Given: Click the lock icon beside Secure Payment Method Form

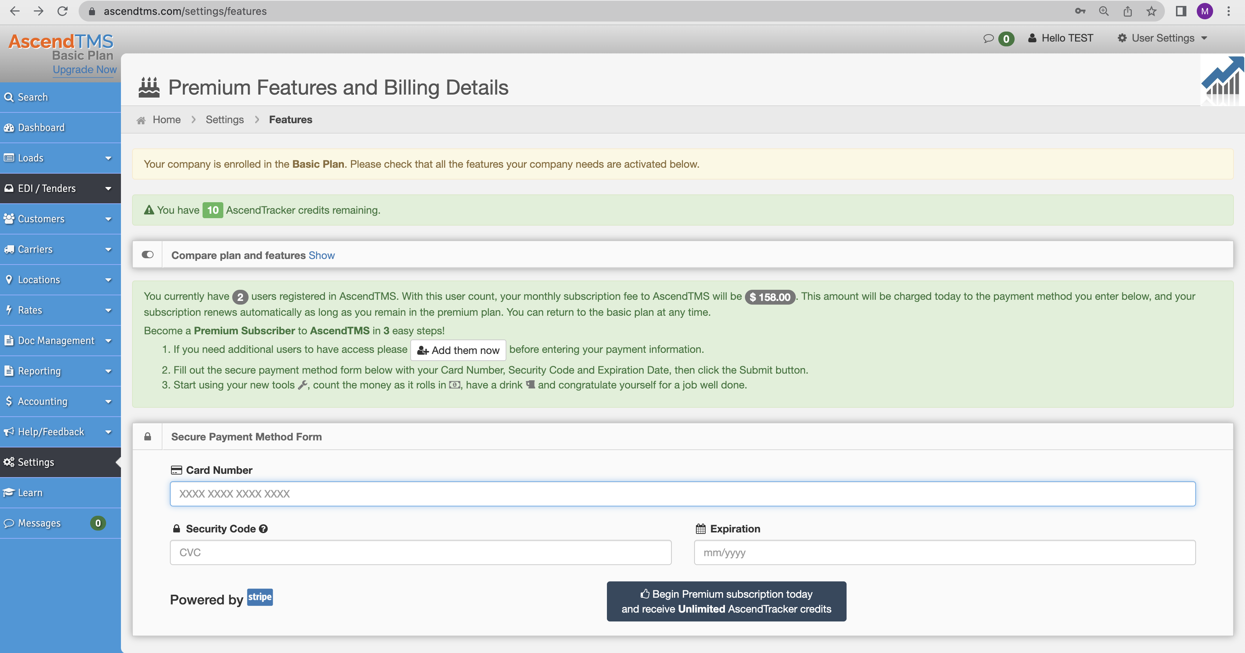Looking at the screenshot, I should click(x=148, y=436).
